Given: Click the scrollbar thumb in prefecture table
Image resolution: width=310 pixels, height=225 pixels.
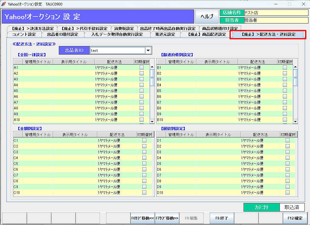Looking at the screenshot, I should [295, 74].
